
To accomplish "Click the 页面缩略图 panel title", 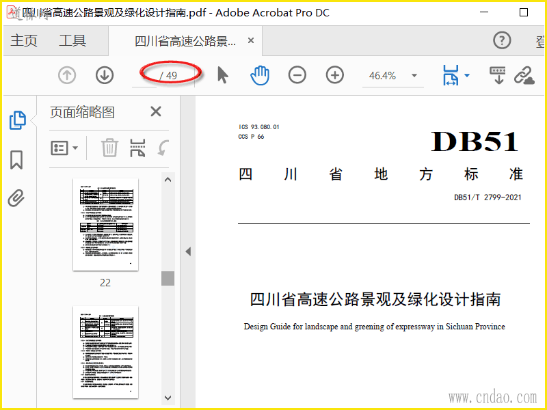I will tap(82, 112).
